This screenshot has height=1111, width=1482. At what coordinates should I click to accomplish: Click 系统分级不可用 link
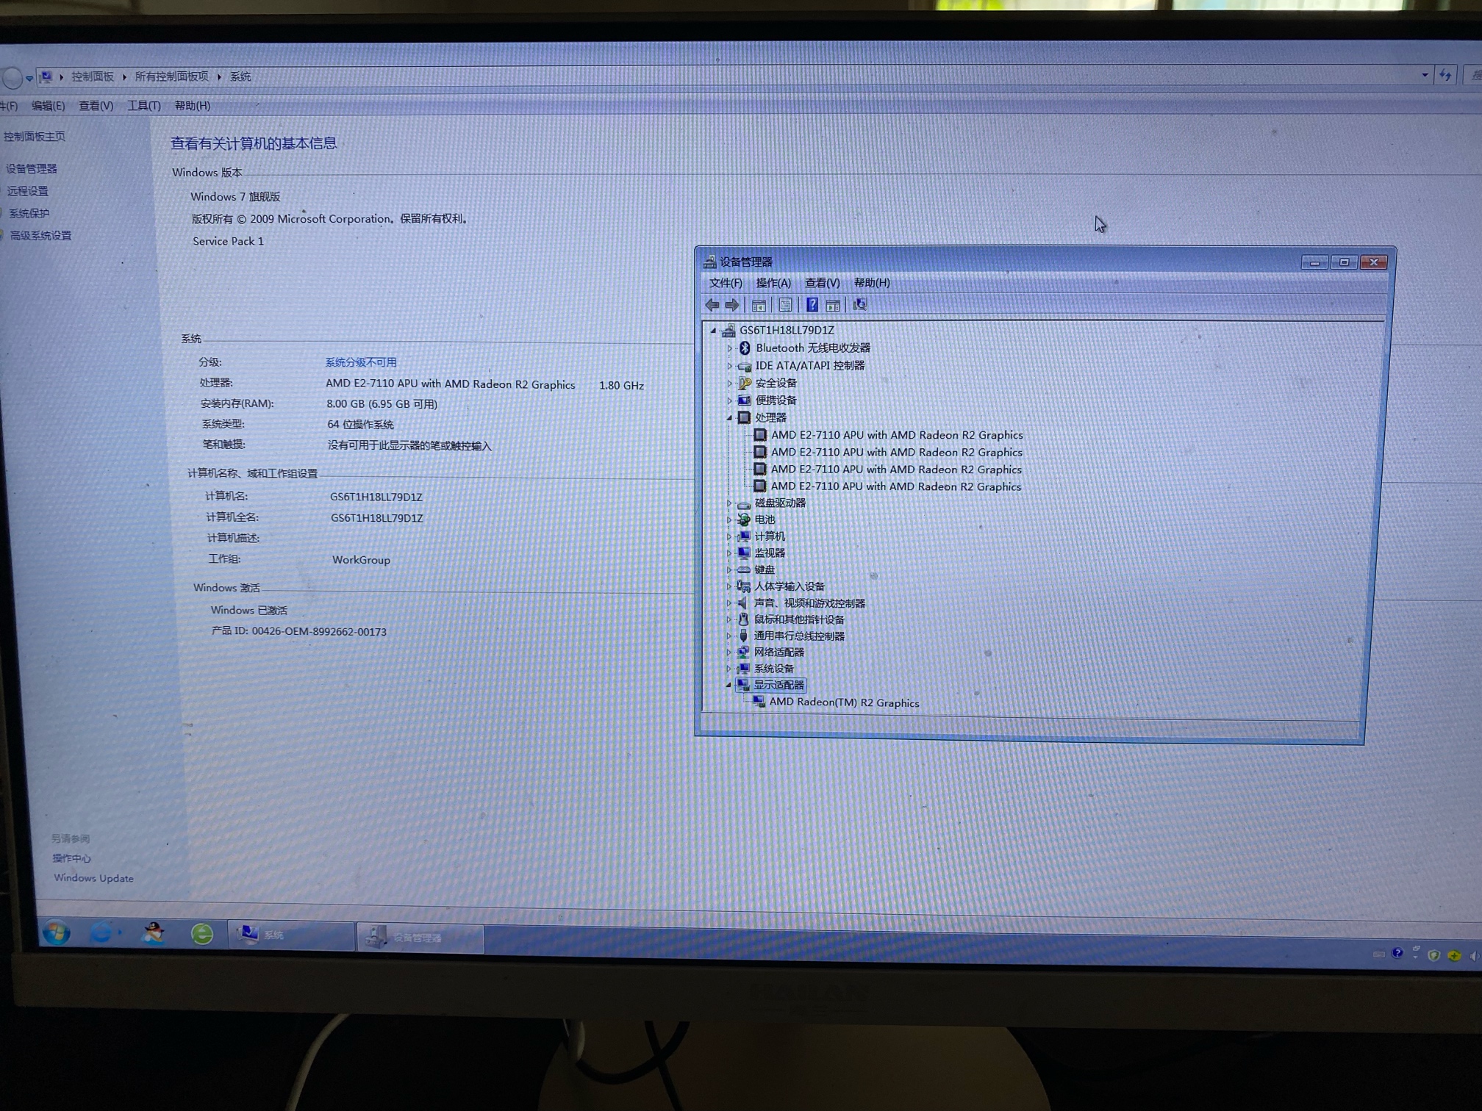click(x=361, y=362)
